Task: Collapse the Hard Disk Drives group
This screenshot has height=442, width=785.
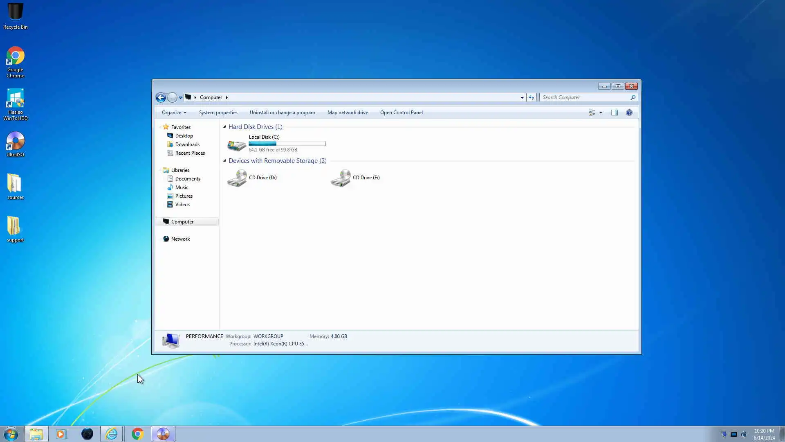Action: [224, 127]
